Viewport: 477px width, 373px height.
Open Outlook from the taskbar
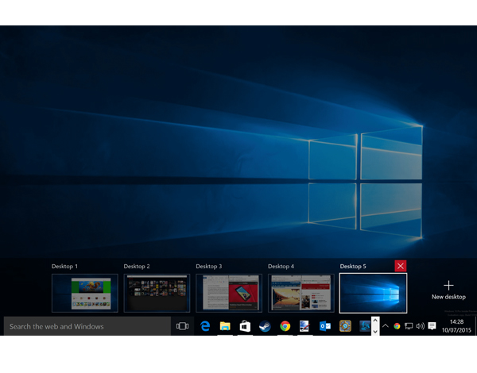coord(324,326)
